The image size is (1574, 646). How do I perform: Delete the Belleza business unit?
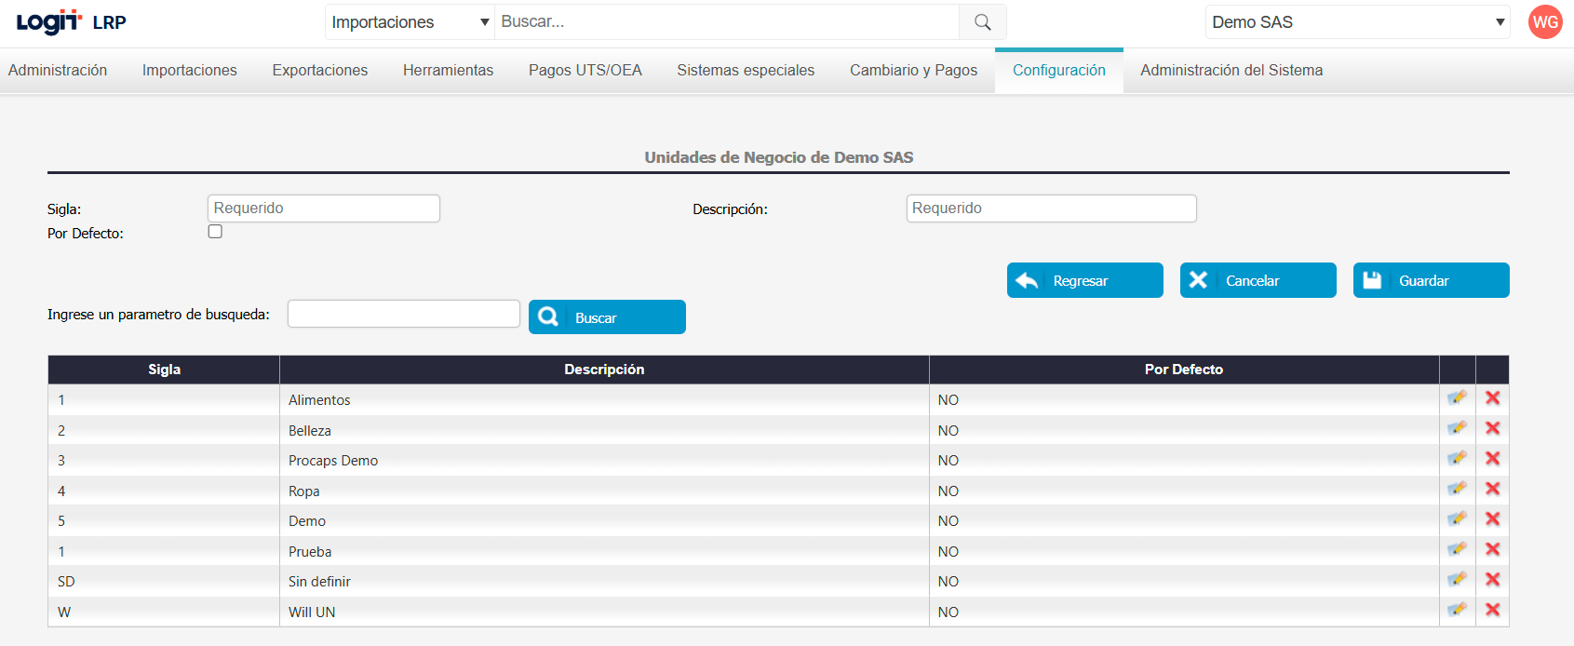click(x=1492, y=428)
